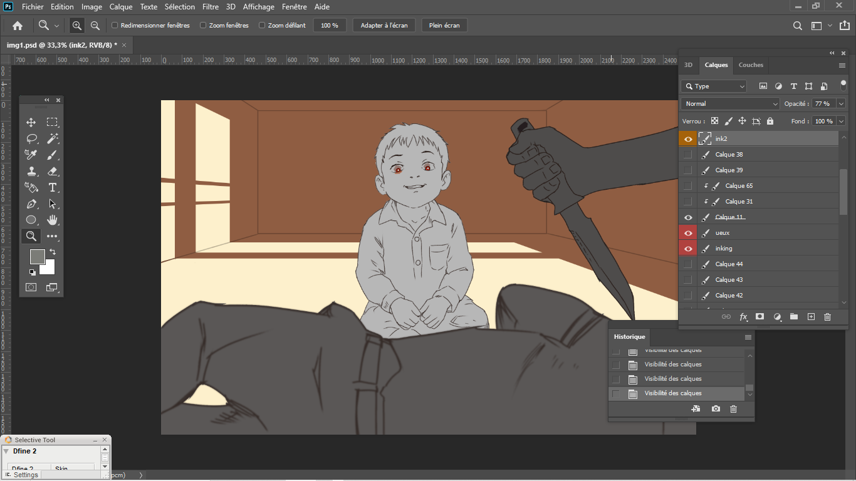Create new snapshot from History panel
Image resolution: width=856 pixels, height=481 pixels.
coord(716,409)
